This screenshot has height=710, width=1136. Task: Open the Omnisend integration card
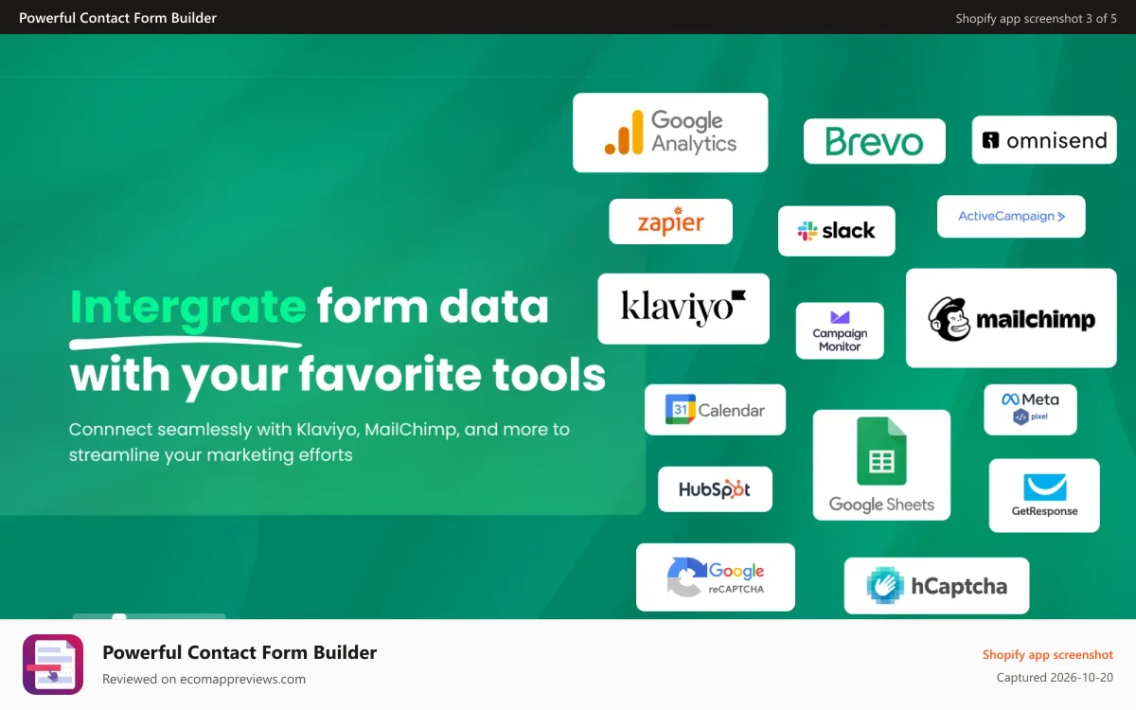pyautogui.click(x=1044, y=140)
